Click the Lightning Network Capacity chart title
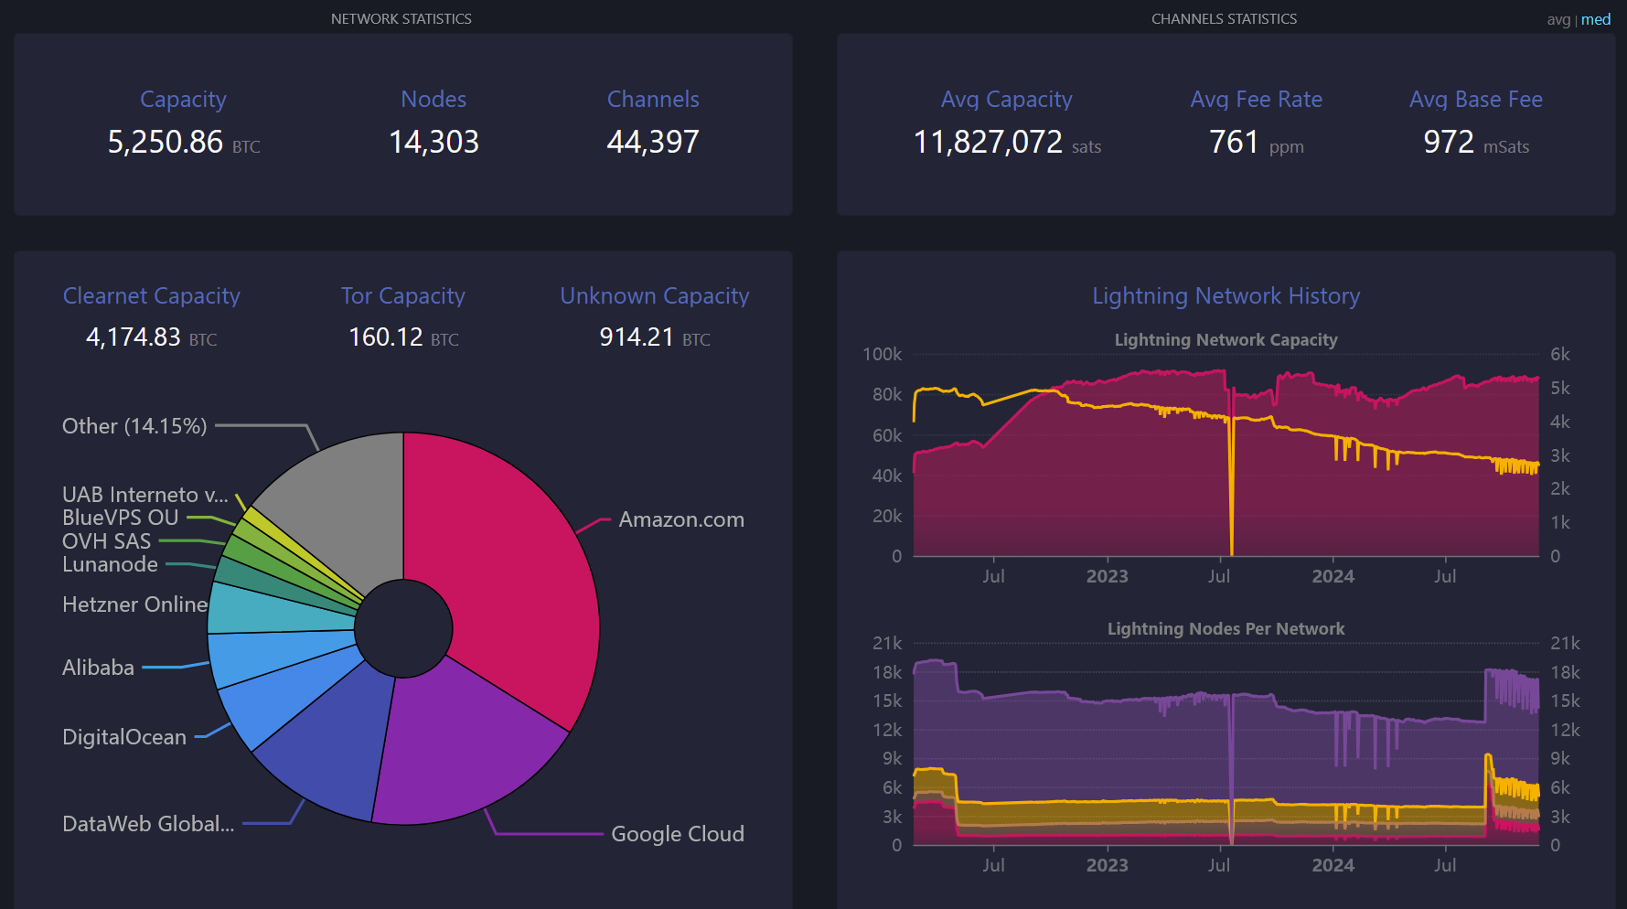This screenshot has width=1627, height=909. [x=1226, y=339]
